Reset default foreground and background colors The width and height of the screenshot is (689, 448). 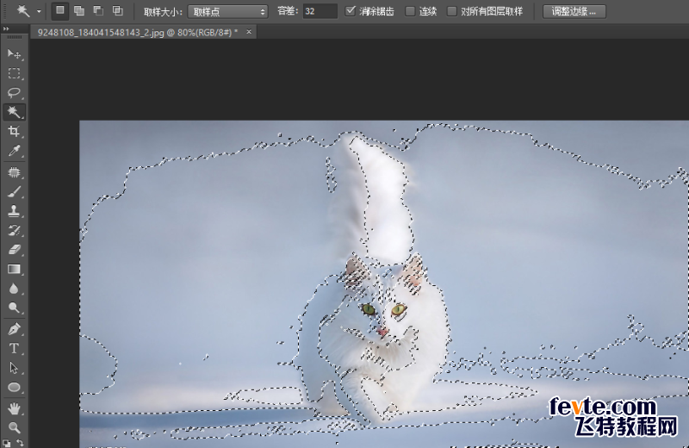[x=6, y=443]
